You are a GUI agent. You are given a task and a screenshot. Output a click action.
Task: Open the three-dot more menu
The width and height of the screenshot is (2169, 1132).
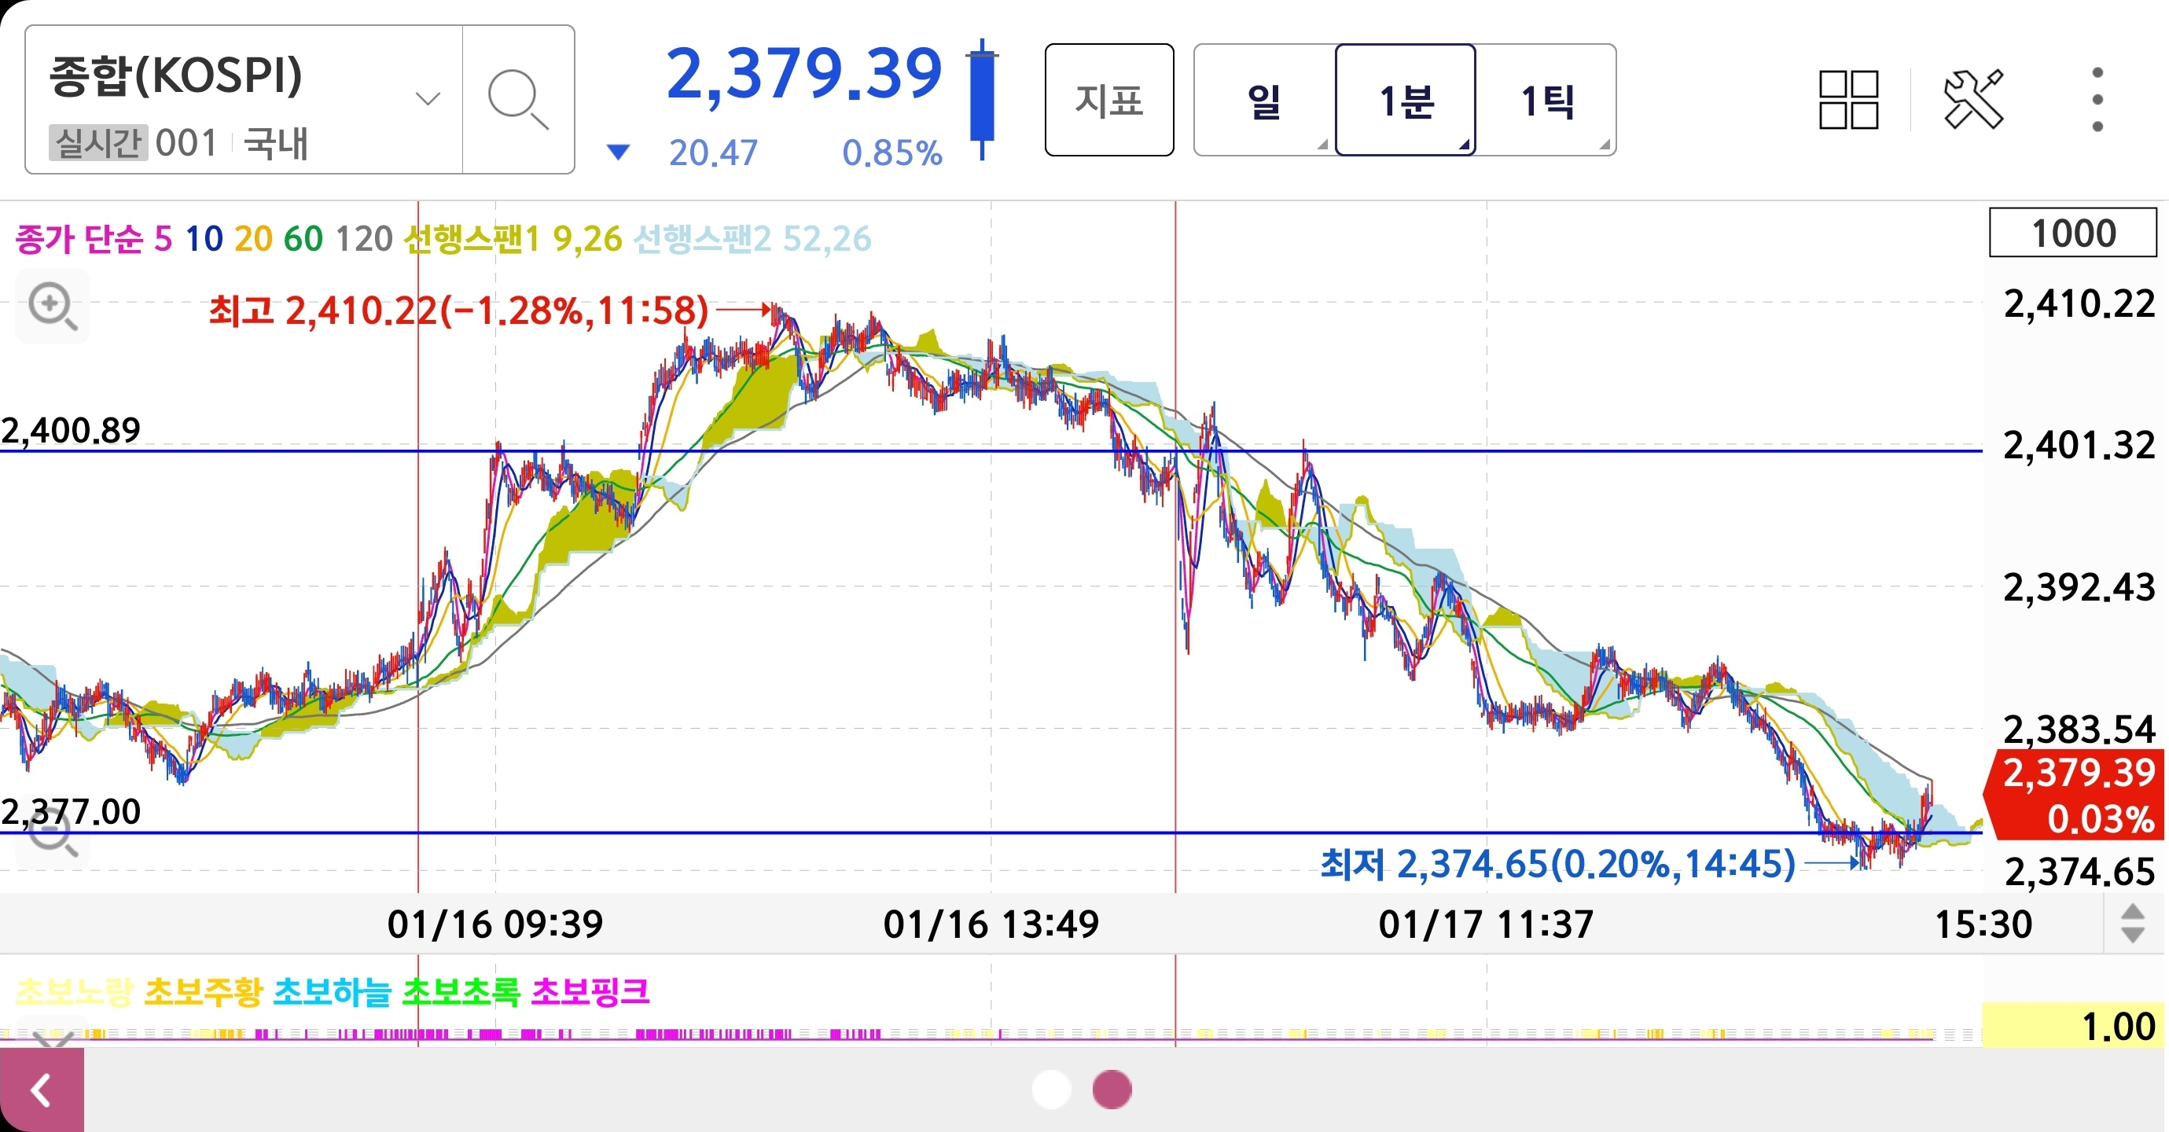tap(2097, 99)
